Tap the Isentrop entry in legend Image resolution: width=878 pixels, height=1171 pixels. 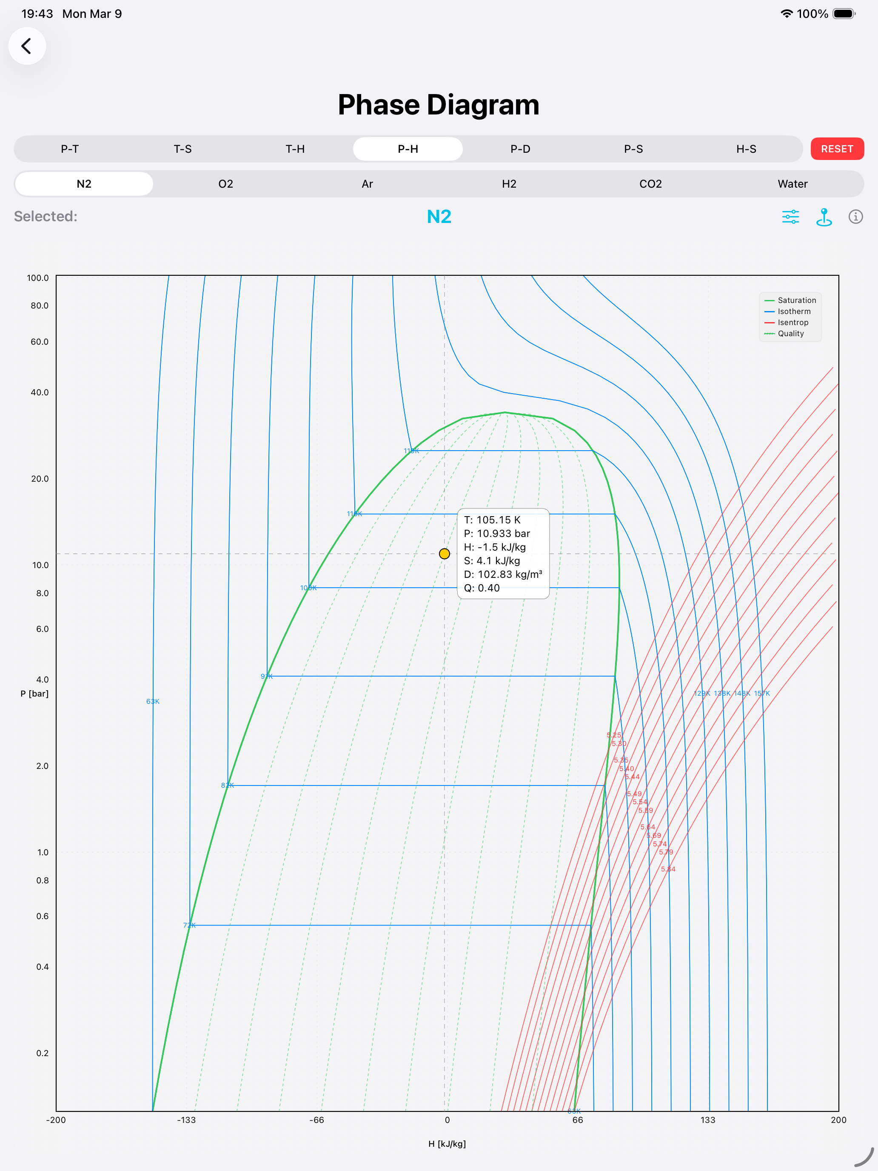[x=792, y=323]
